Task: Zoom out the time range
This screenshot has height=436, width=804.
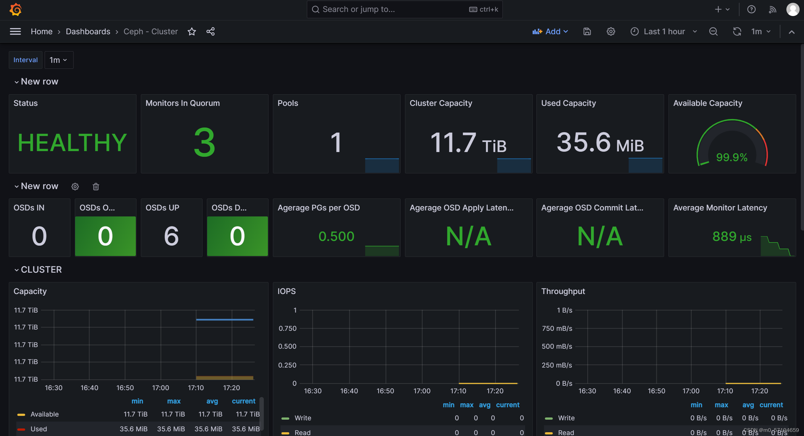Action: [713, 31]
